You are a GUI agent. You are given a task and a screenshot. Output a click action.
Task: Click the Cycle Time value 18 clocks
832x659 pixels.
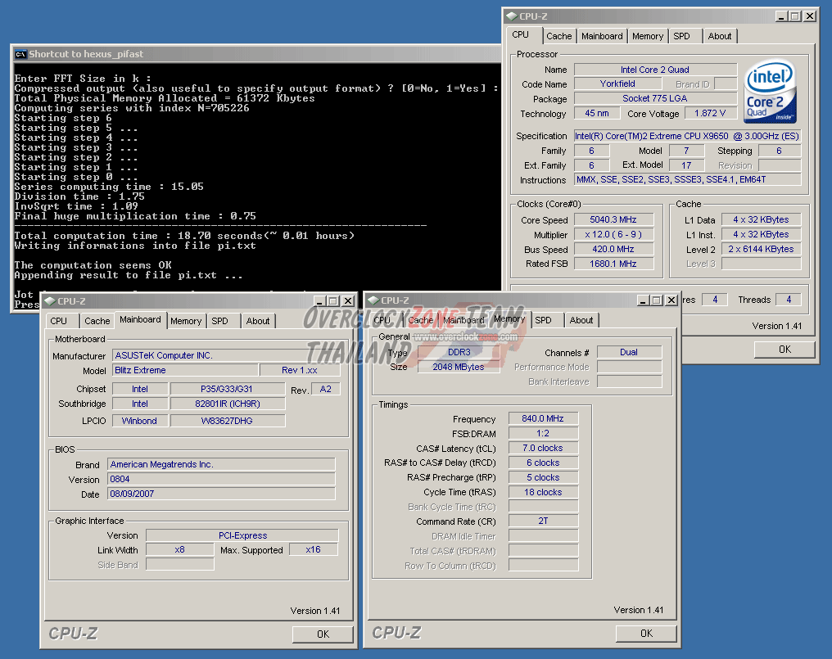544,492
